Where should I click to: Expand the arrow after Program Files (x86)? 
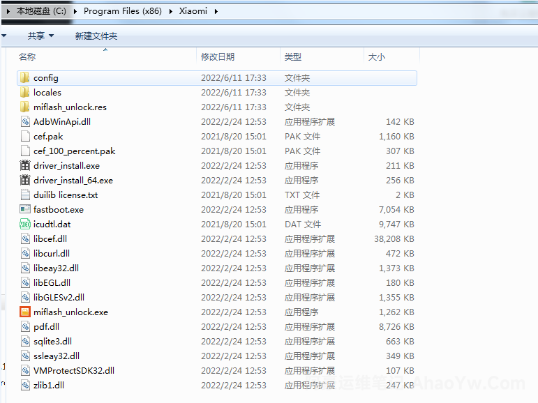tap(170, 11)
